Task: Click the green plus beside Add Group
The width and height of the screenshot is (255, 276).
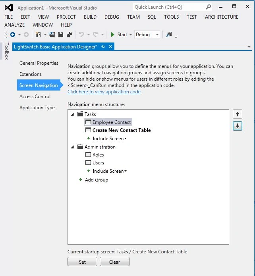Action: [x=81, y=179]
